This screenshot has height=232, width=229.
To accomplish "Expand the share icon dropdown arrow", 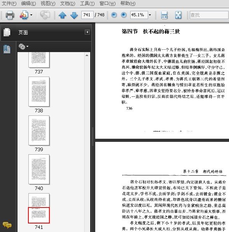I will click(x=31, y=15).
